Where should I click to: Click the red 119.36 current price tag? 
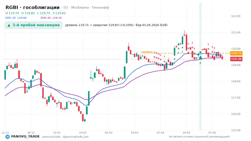coord(236,59)
